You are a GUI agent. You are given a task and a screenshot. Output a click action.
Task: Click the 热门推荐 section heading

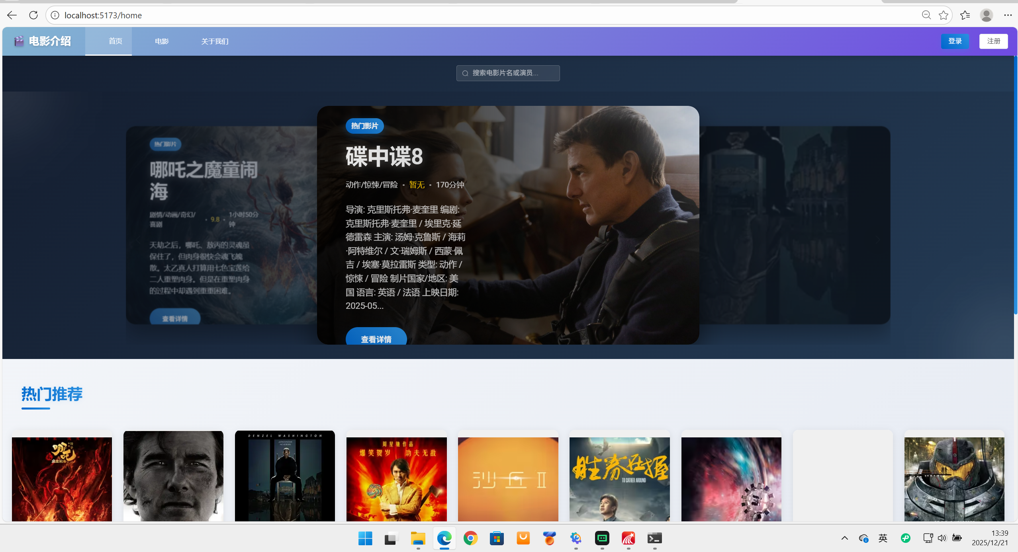(x=52, y=394)
